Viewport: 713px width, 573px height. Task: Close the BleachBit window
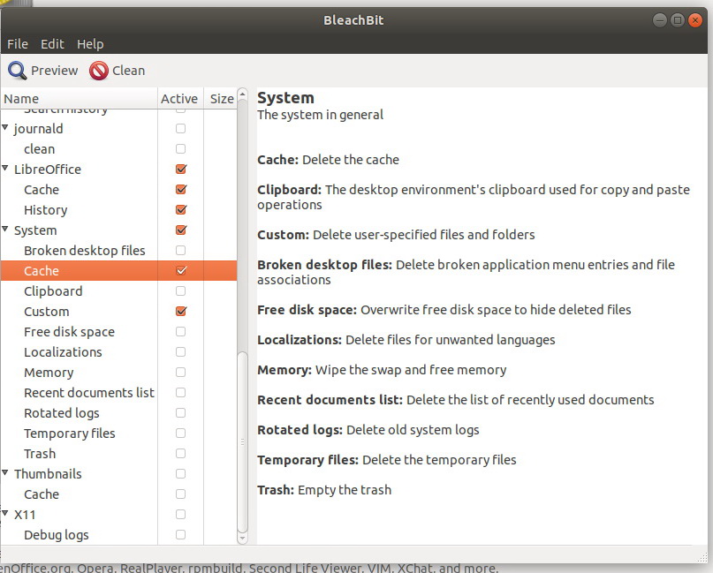[694, 20]
